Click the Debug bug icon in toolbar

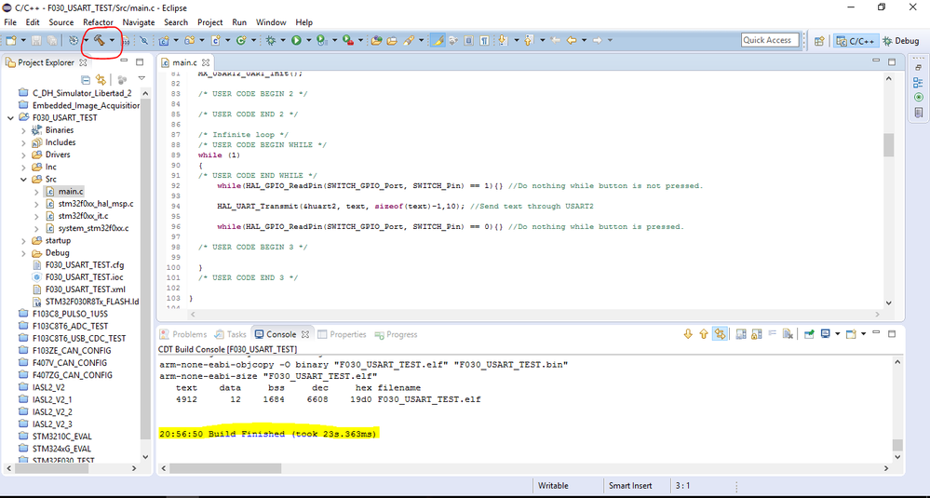270,40
